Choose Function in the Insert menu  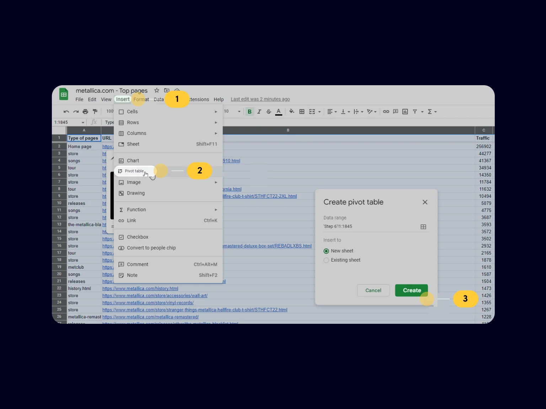[168, 209]
